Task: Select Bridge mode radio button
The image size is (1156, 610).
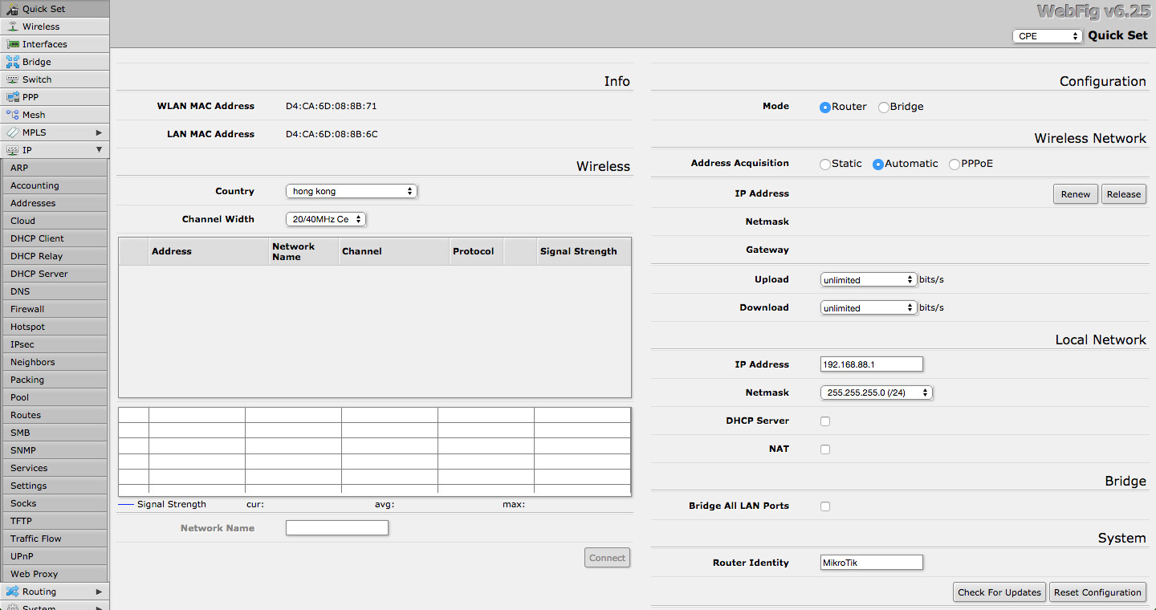Action: pos(883,108)
